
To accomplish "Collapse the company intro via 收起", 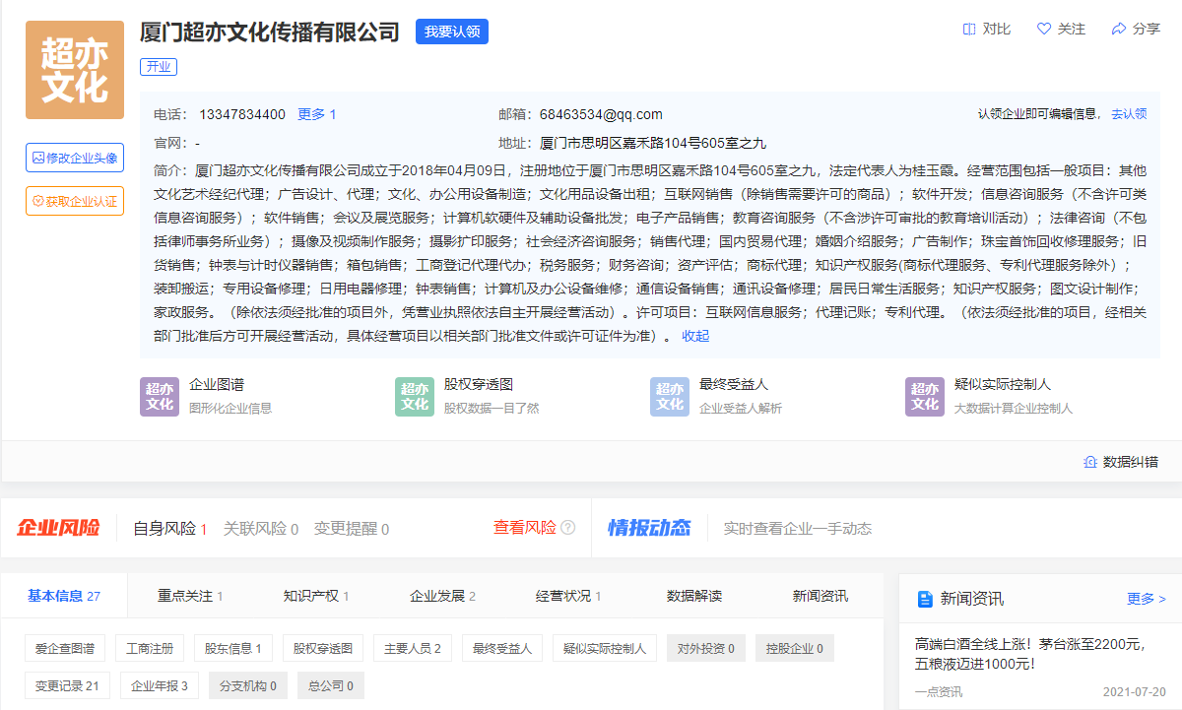I will point(695,336).
